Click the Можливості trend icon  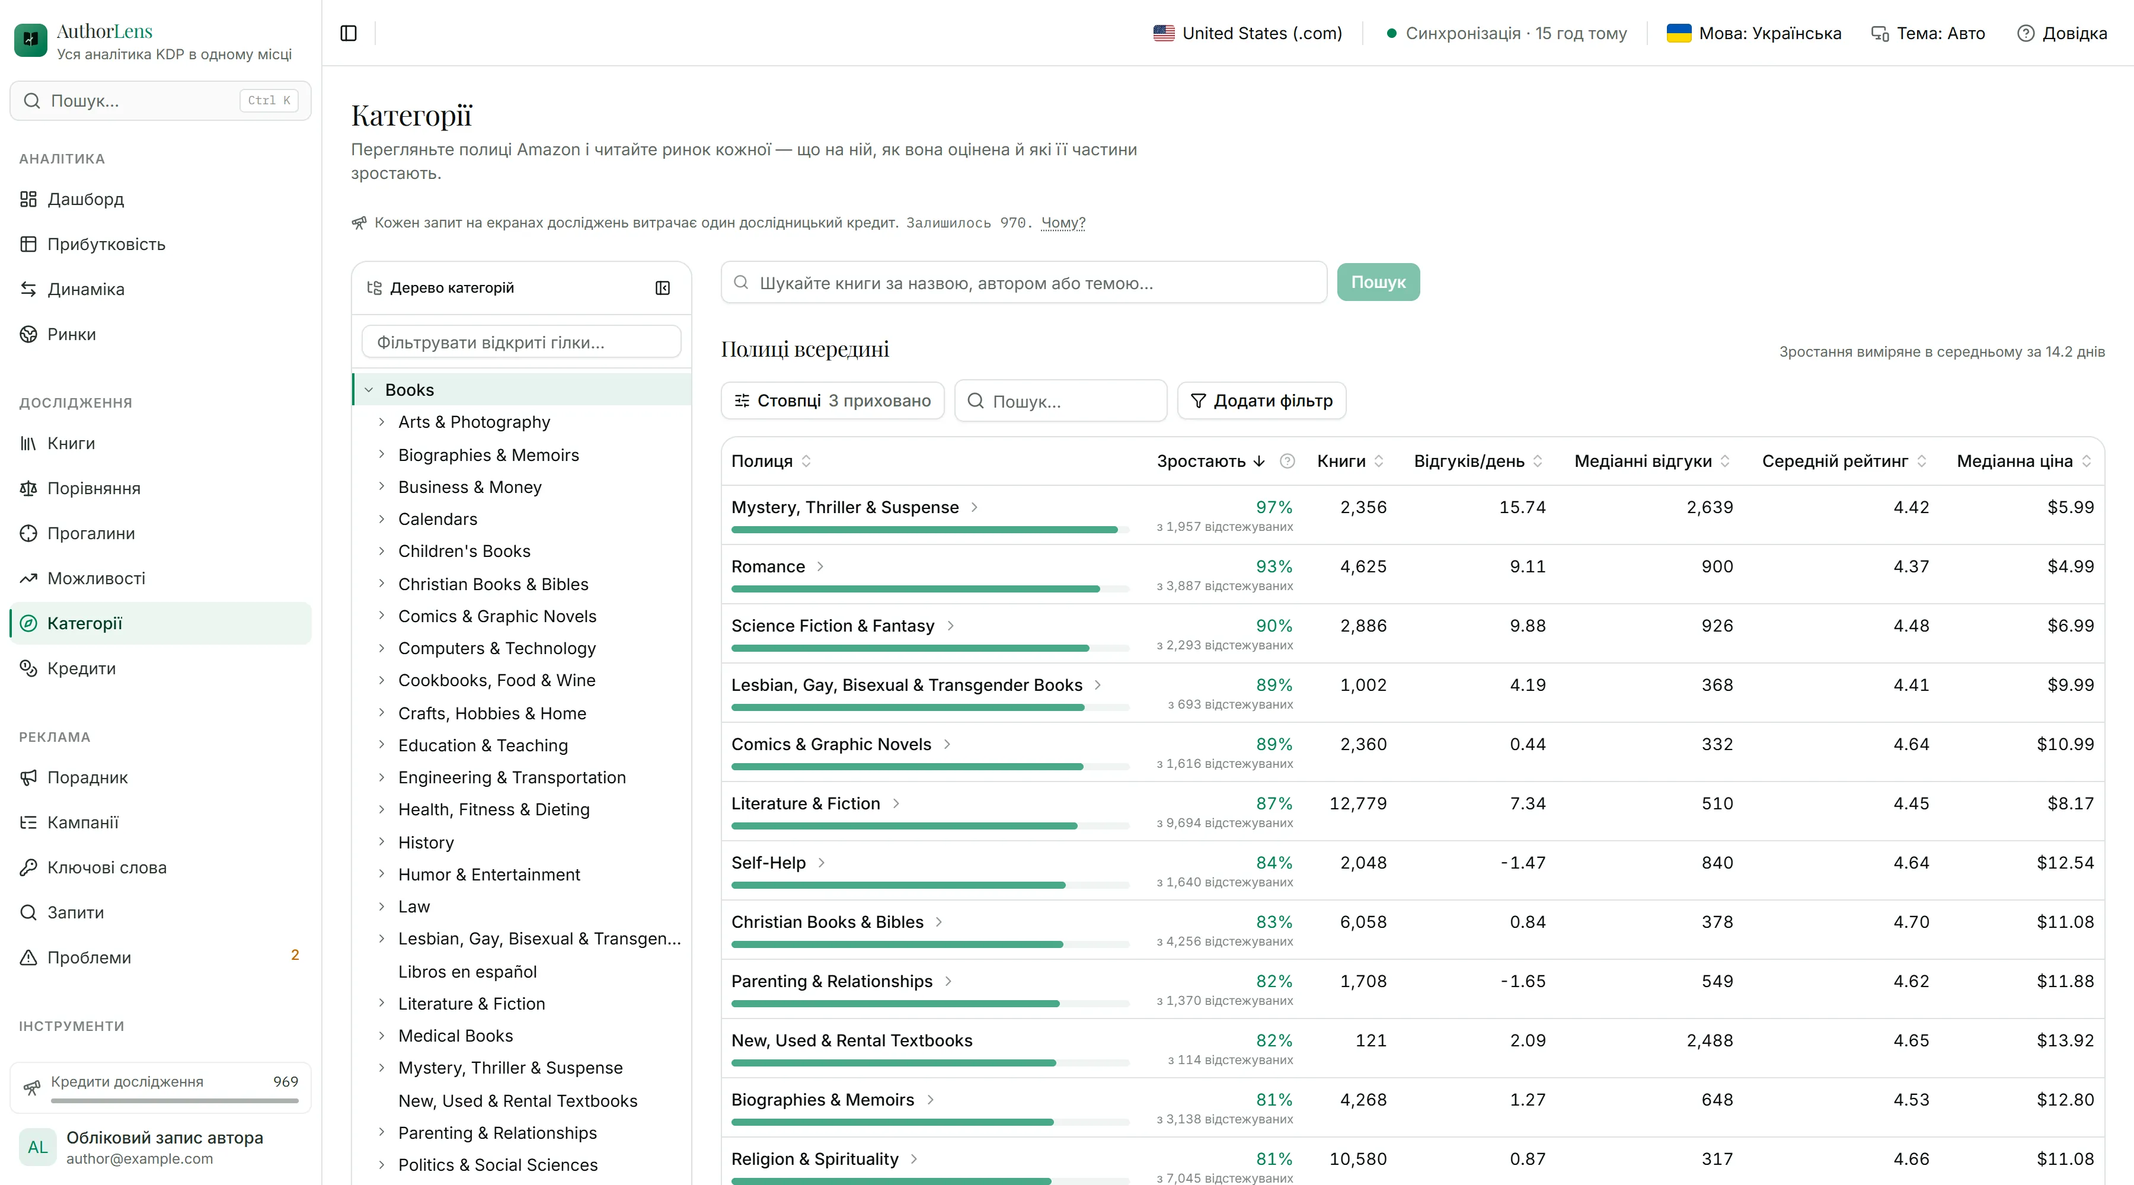pos(28,578)
